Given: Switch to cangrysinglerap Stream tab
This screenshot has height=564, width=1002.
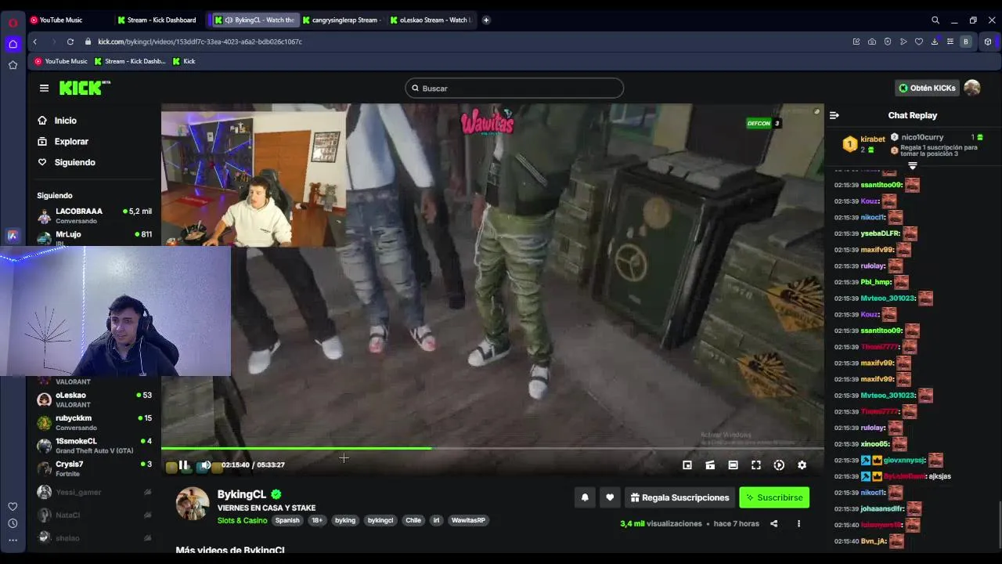Looking at the screenshot, I should click(344, 20).
